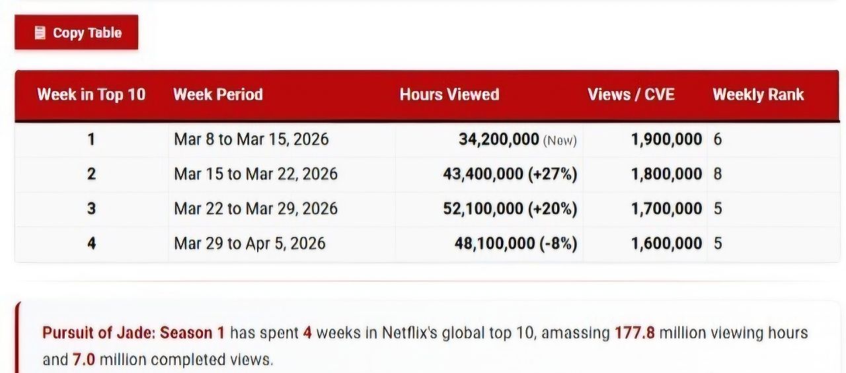Select the Mar 8 to Mar 15 row
The image size is (846, 373).
click(251, 139)
